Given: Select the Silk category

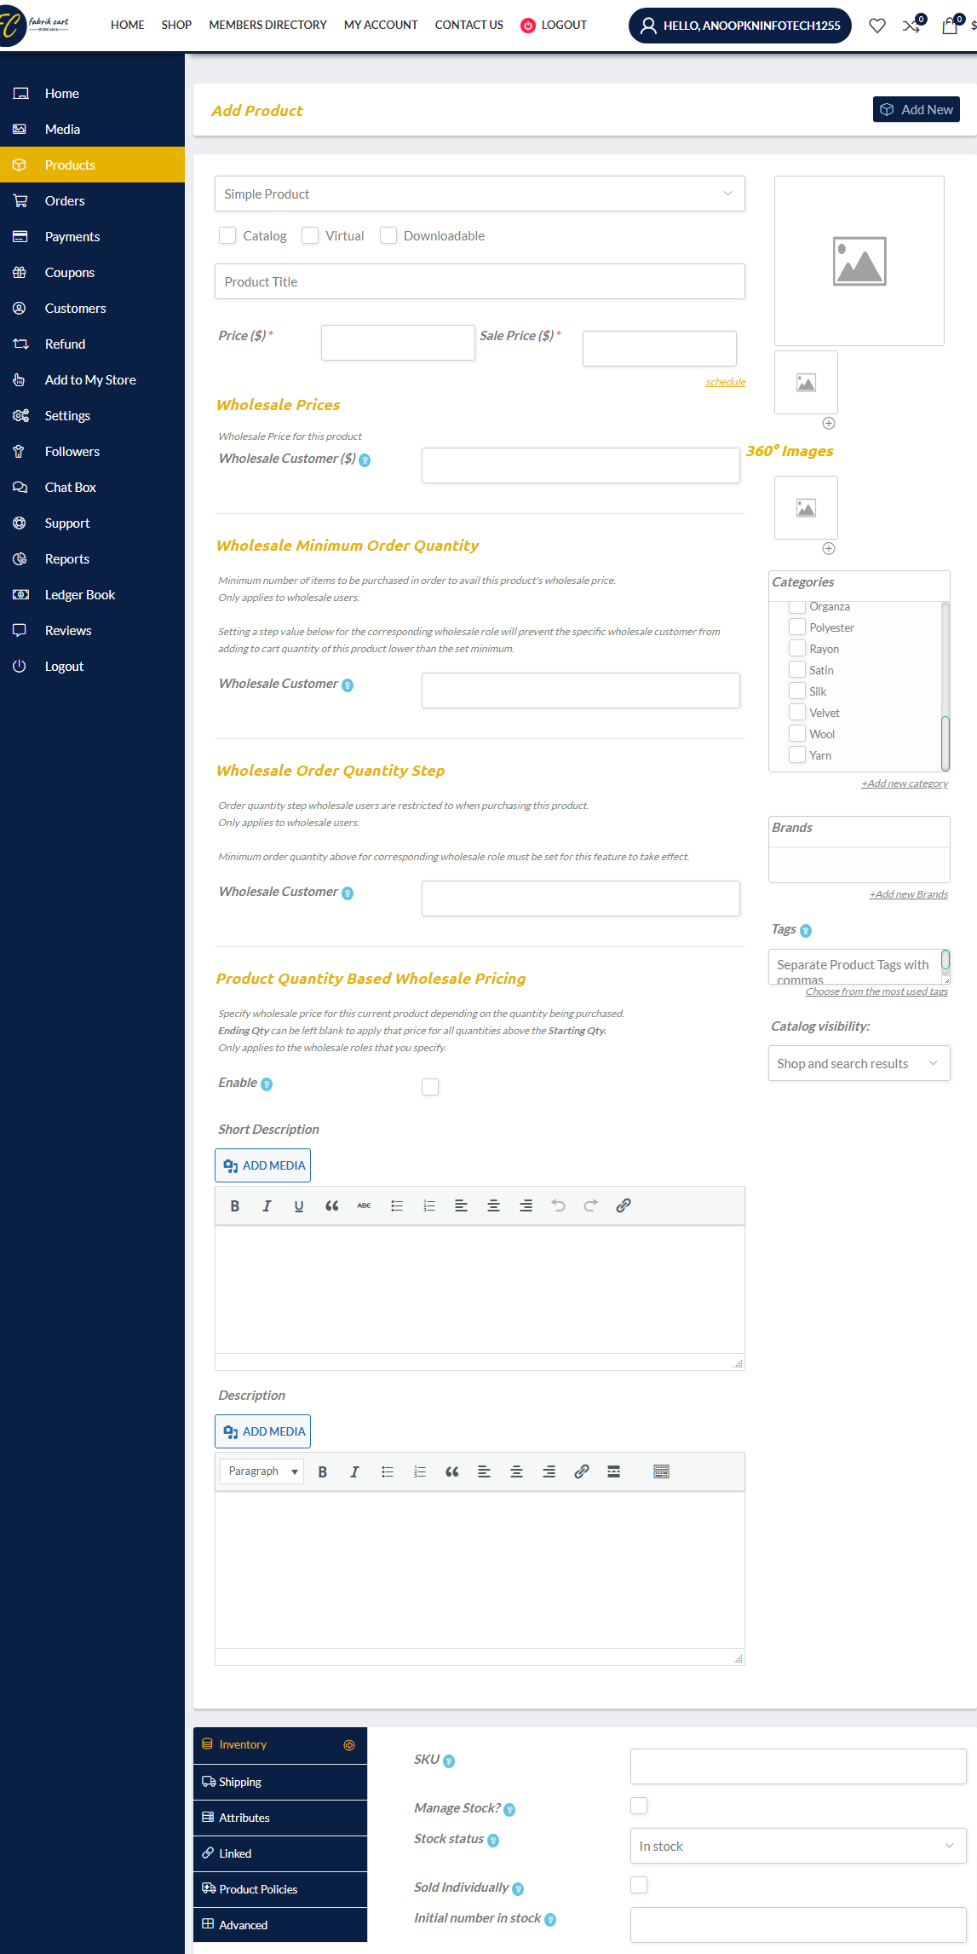Looking at the screenshot, I should tap(797, 691).
